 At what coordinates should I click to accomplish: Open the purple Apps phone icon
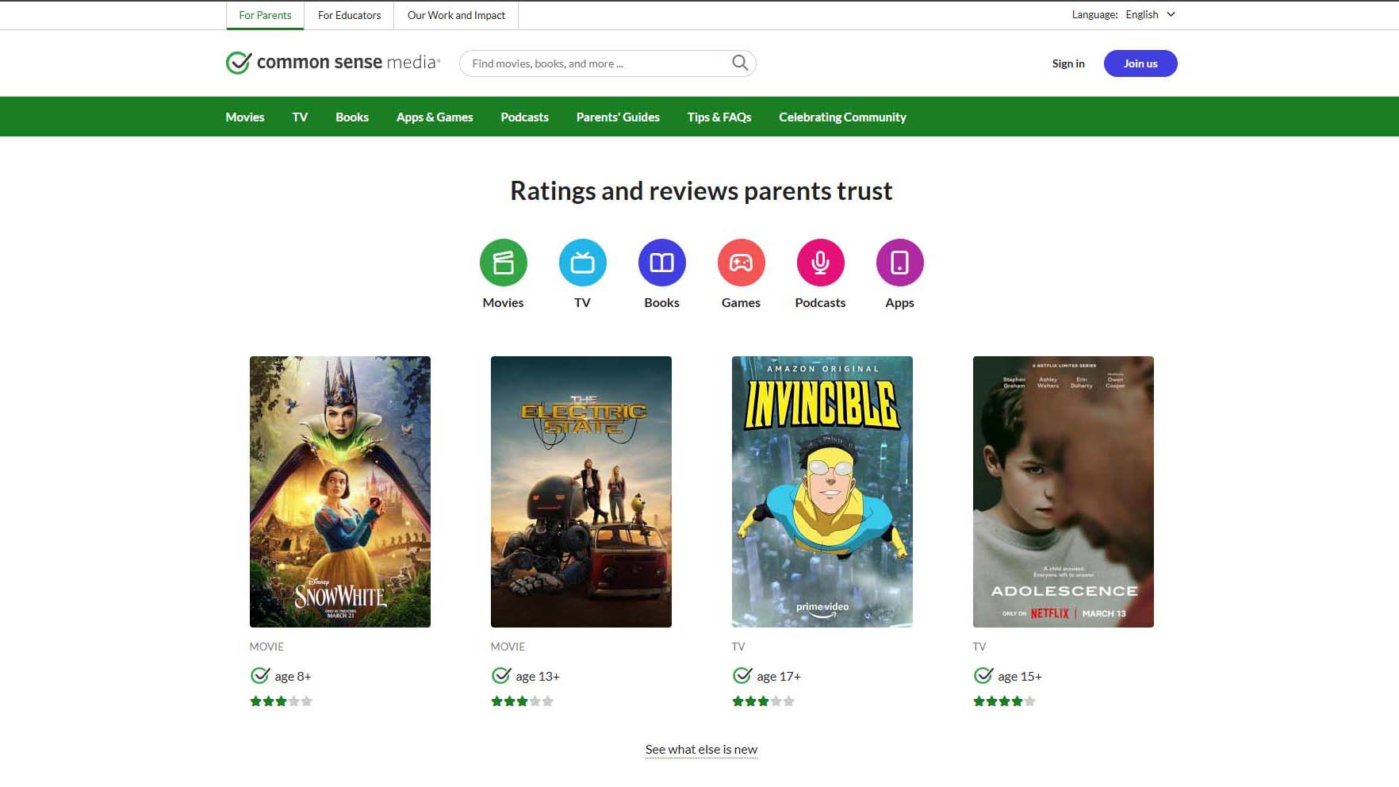click(x=899, y=263)
